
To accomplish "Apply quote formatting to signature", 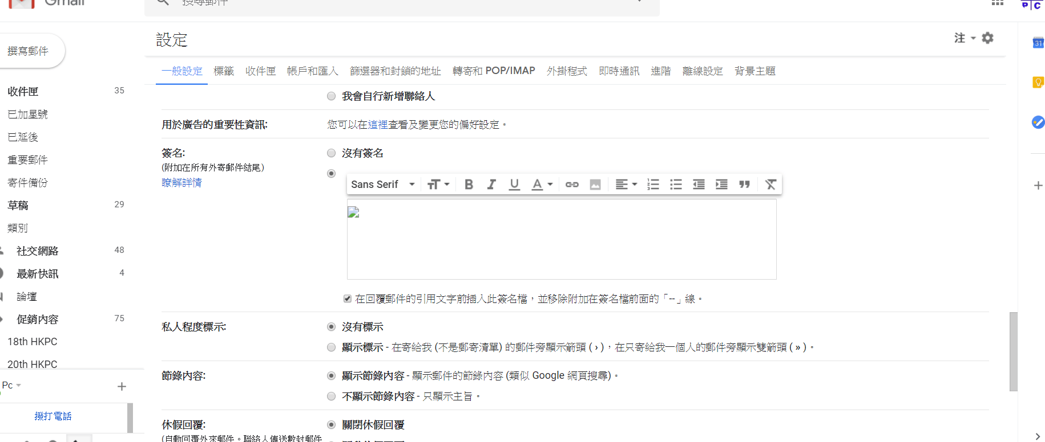I will [744, 185].
